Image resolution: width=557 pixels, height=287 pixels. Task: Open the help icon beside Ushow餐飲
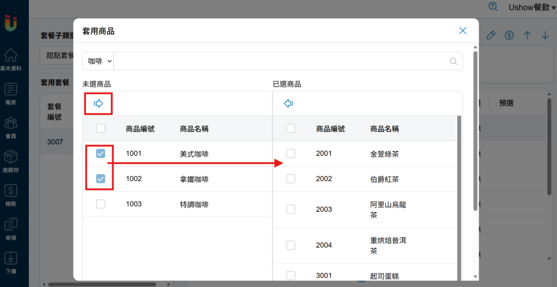click(x=493, y=7)
